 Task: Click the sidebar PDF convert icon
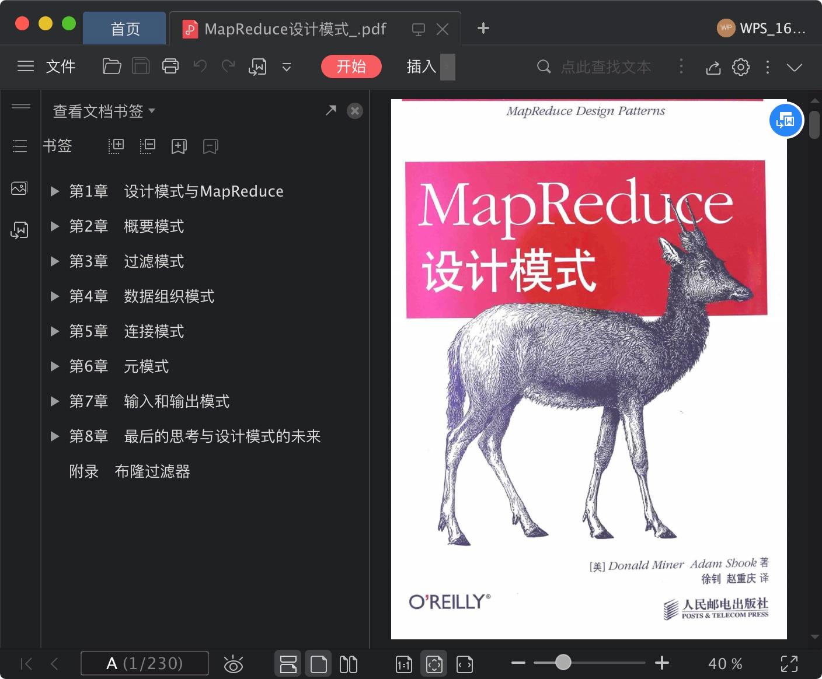19,230
